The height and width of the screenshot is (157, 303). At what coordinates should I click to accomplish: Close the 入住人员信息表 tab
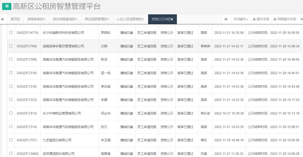[x=143, y=19]
